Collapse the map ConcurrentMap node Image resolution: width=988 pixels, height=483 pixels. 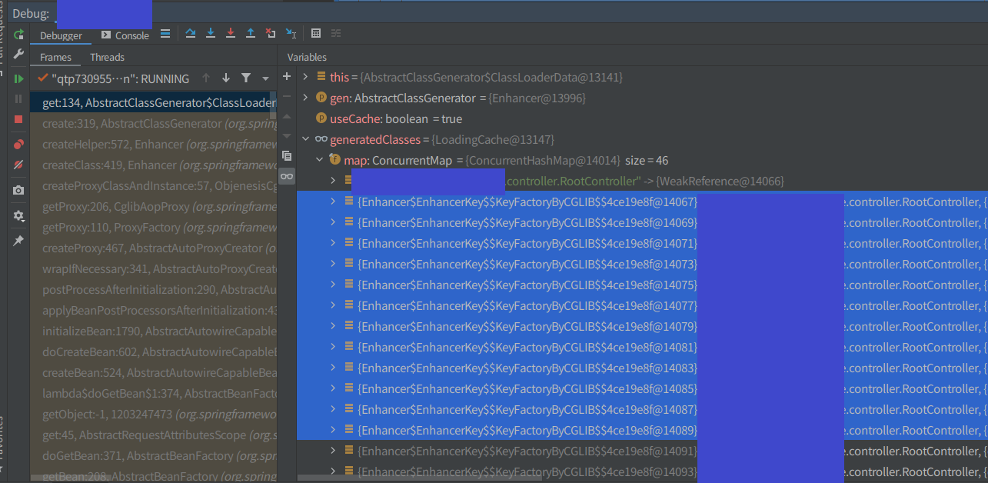[319, 160]
